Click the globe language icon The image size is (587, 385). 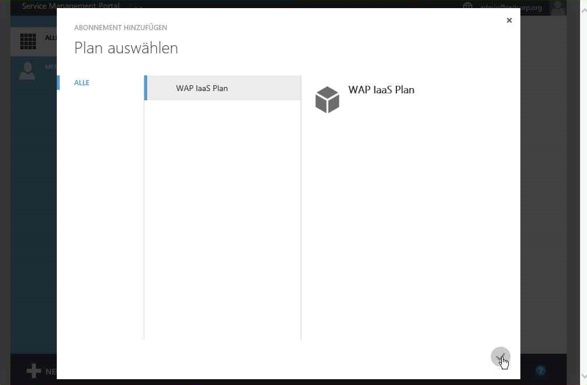468,6
